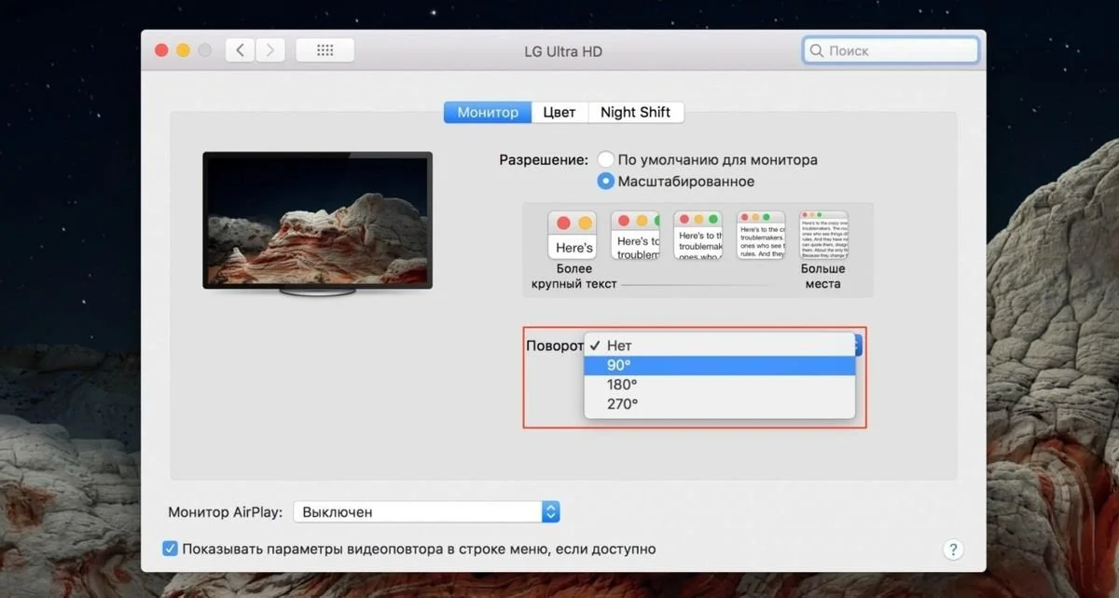Select По умолчанию для монитора resolution option
Image resolution: width=1119 pixels, height=598 pixels.
(606, 160)
